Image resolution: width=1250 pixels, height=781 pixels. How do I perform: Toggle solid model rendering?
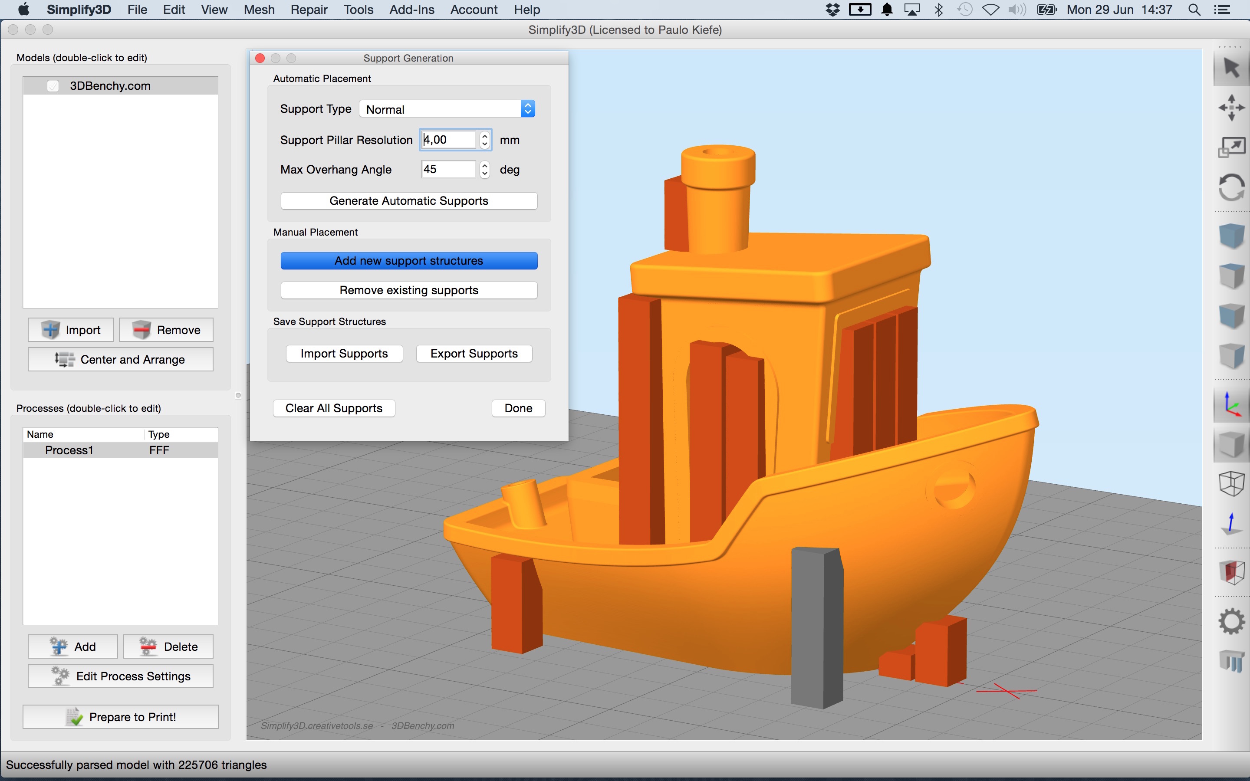tap(1231, 444)
